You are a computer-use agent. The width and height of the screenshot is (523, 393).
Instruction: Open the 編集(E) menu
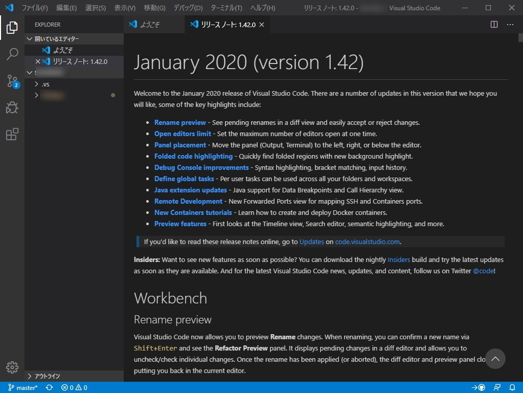66,8
